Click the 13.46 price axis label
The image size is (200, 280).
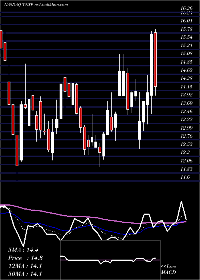click(186, 112)
